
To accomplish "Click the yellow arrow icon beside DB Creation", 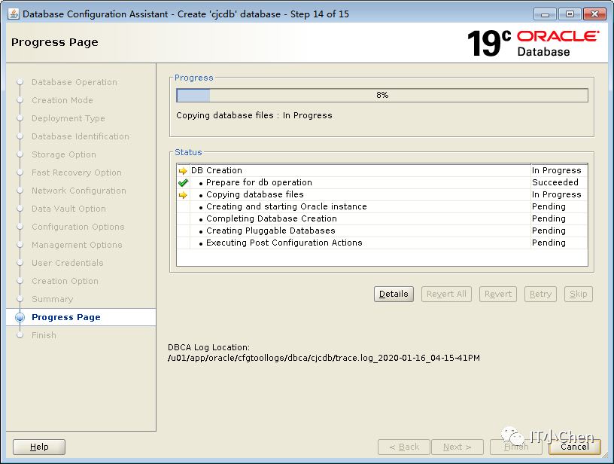I will [183, 171].
